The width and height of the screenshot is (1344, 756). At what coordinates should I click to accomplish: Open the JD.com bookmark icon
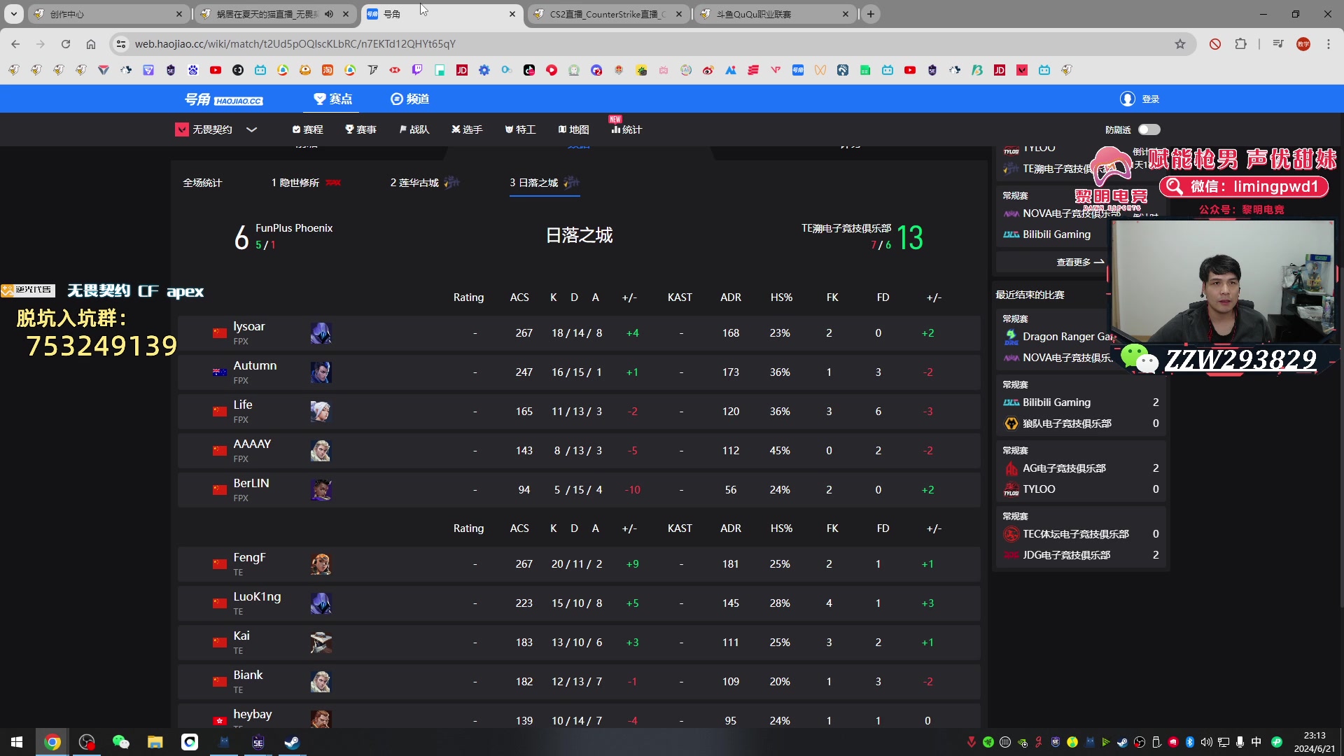[x=462, y=70]
